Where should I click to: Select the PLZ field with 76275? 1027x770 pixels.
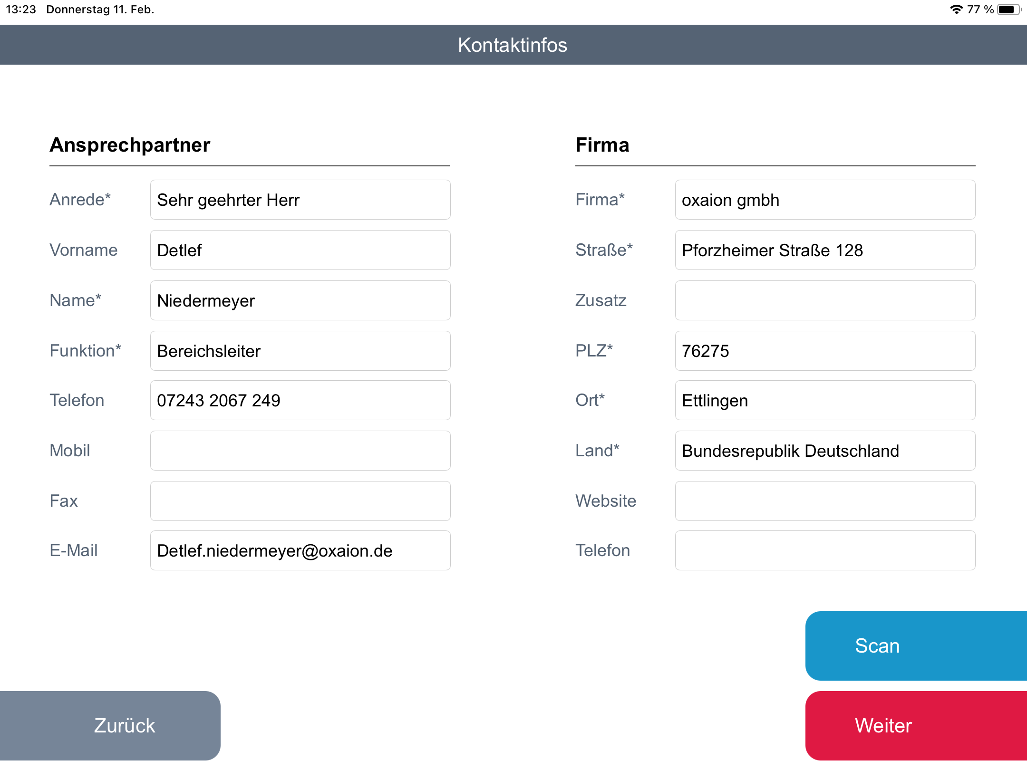[x=825, y=351]
